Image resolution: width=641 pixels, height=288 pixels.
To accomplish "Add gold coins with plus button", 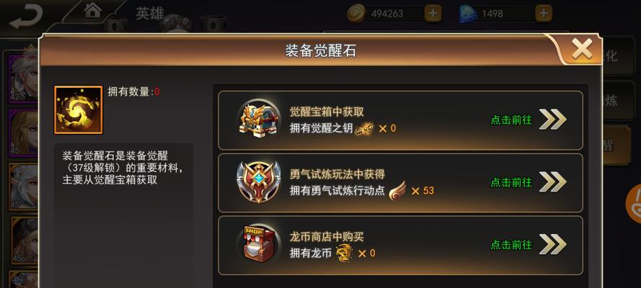I will coord(433,14).
